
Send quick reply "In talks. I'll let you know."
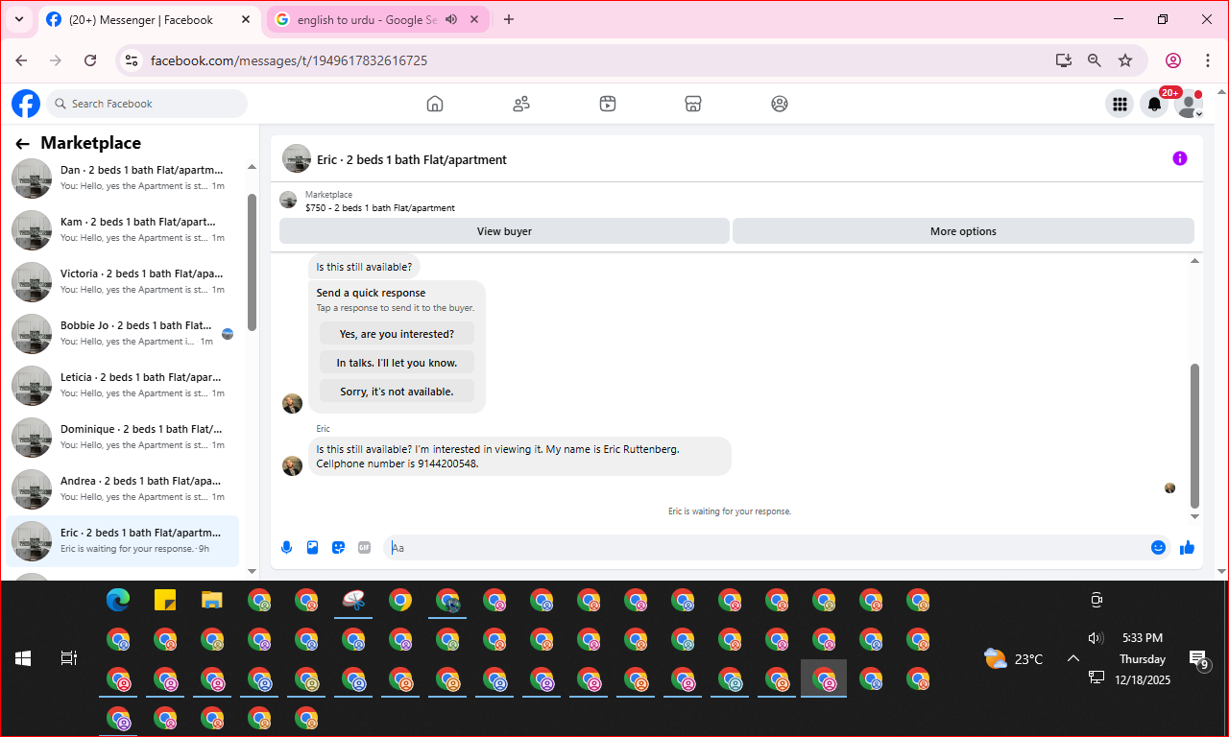coord(397,363)
